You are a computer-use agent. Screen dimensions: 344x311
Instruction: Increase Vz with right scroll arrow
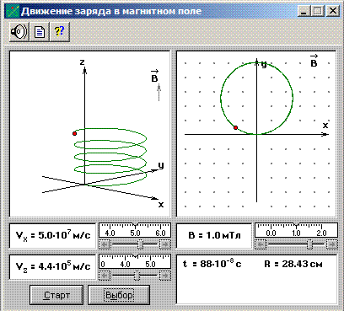coord(164,276)
